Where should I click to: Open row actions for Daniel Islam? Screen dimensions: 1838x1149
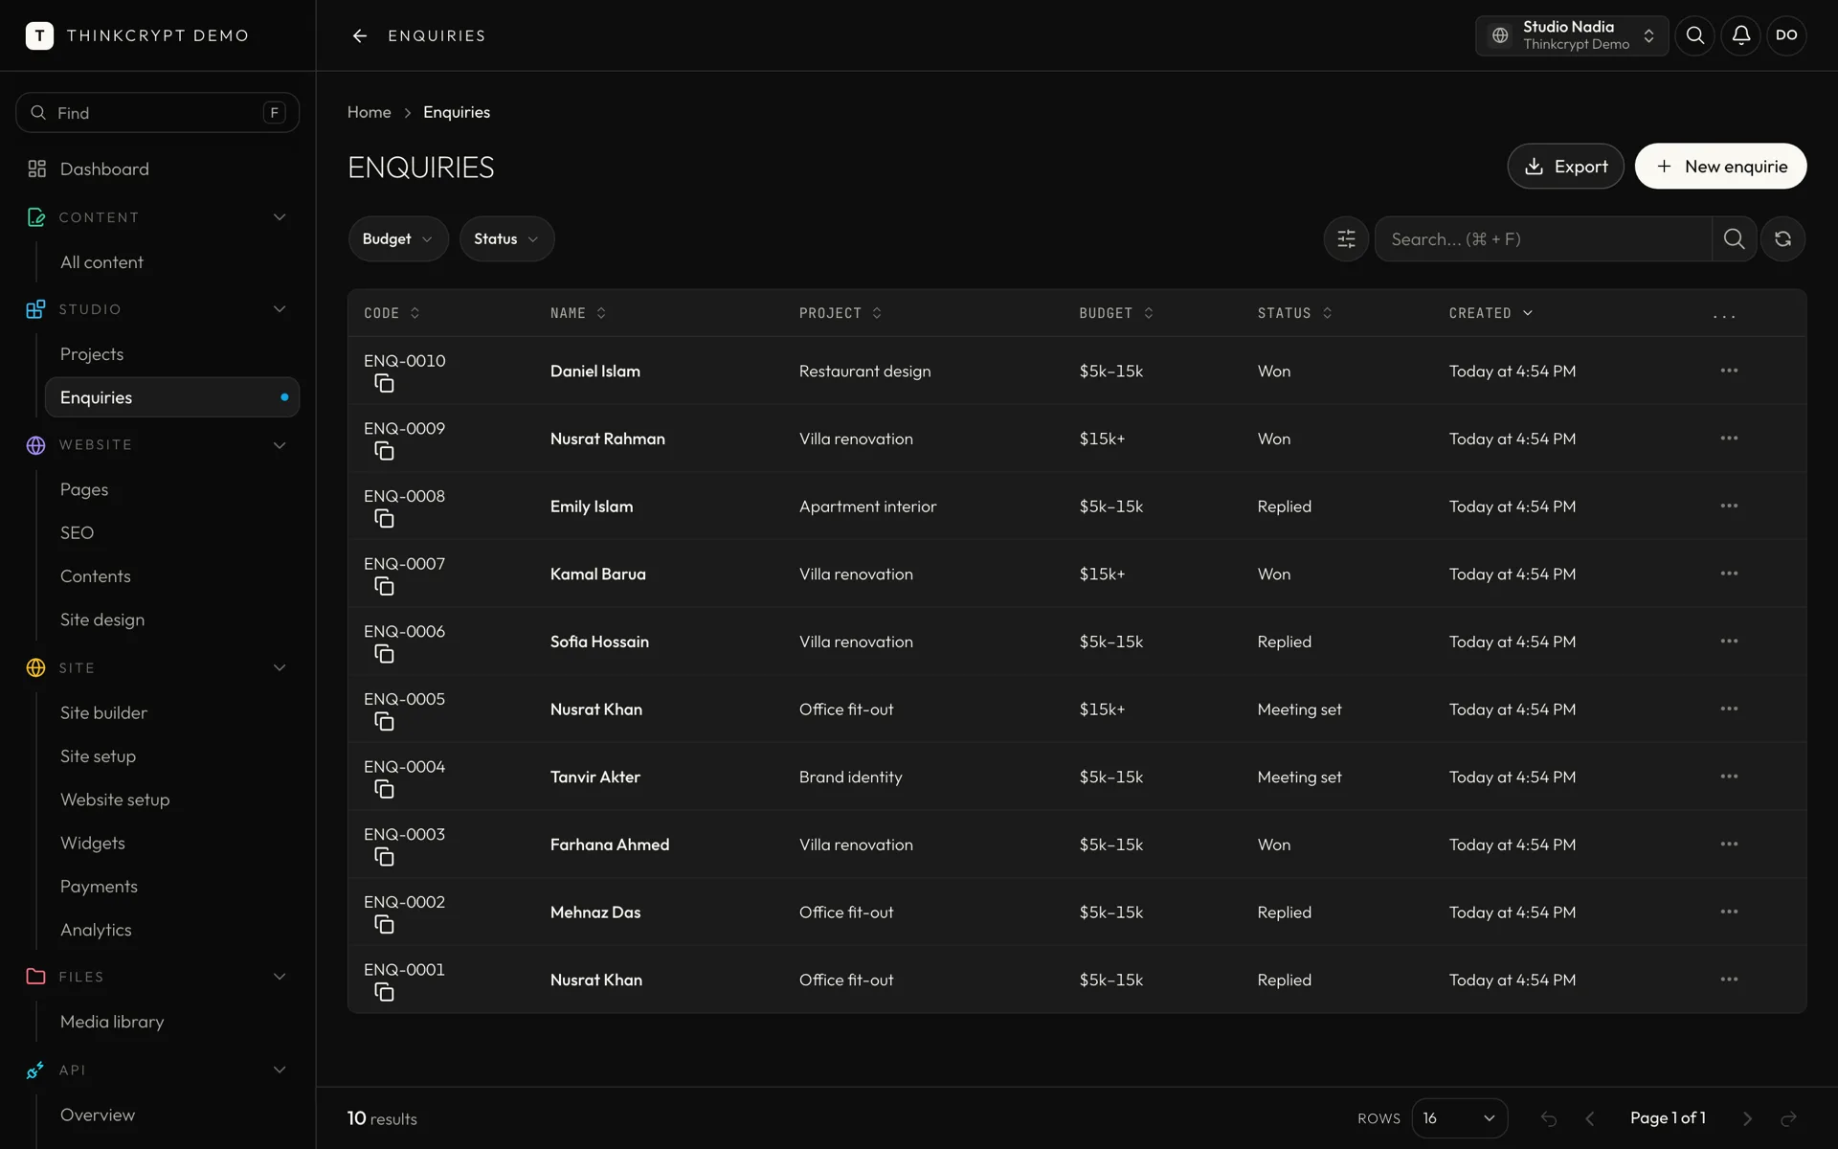(1729, 371)
